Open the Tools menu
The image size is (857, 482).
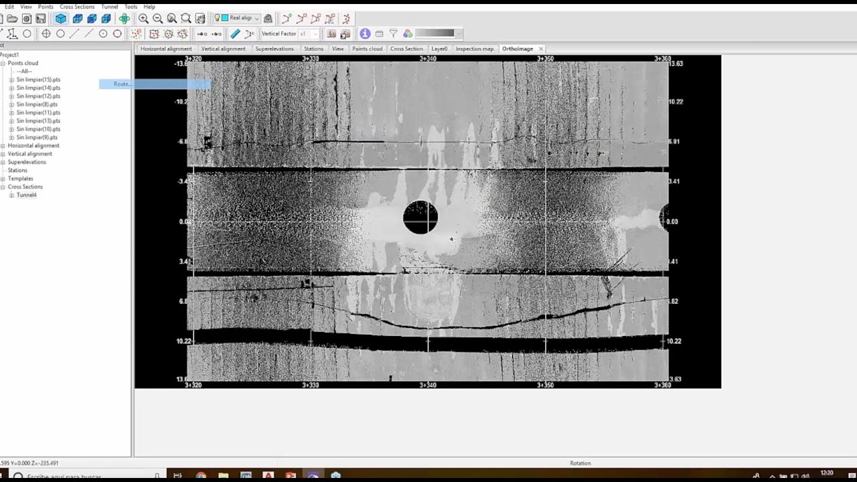click(131, 7)
